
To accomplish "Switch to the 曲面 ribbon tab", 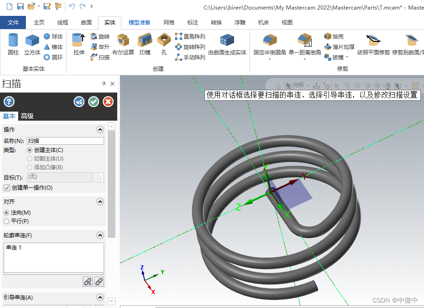I will pos(86,22).
